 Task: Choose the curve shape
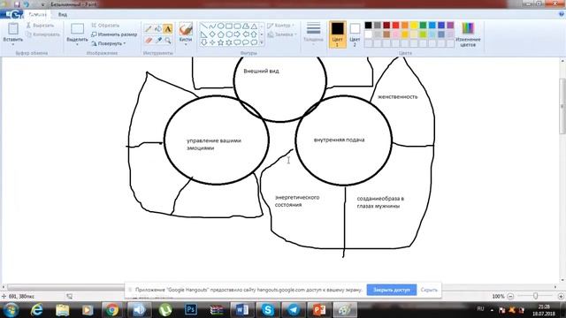pos(212,26)
